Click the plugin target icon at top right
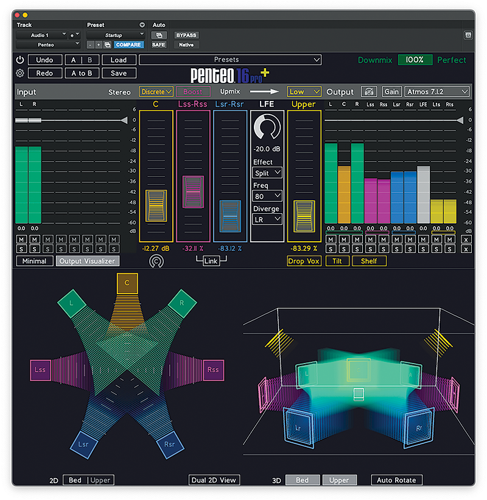 [x=468, y=35]
